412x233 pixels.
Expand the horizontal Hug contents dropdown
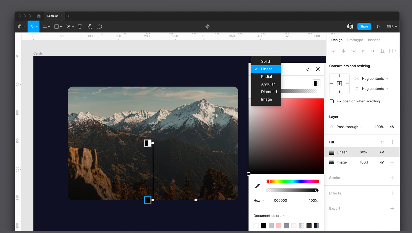click(x=373, y=78)
